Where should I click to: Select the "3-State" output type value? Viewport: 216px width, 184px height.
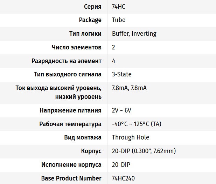[x=122, y=74]
